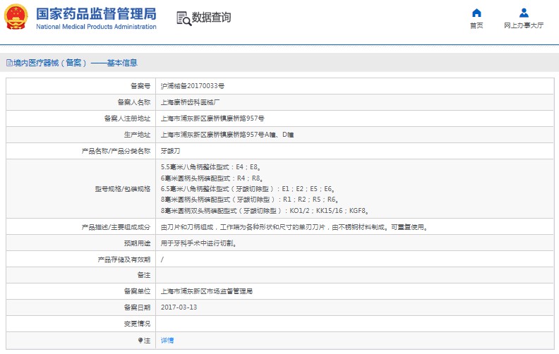Select the line with KO1/2；KK15/16；KGF8
This screenshot has width=559, height=354.
(x=265, y=210)
